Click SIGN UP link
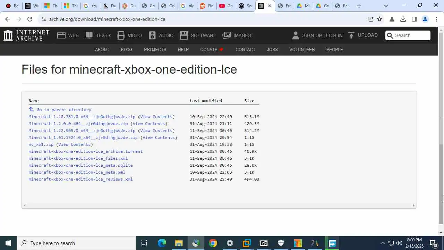The width and height of the screenshot is (444, 250). (x=312, y=35)
